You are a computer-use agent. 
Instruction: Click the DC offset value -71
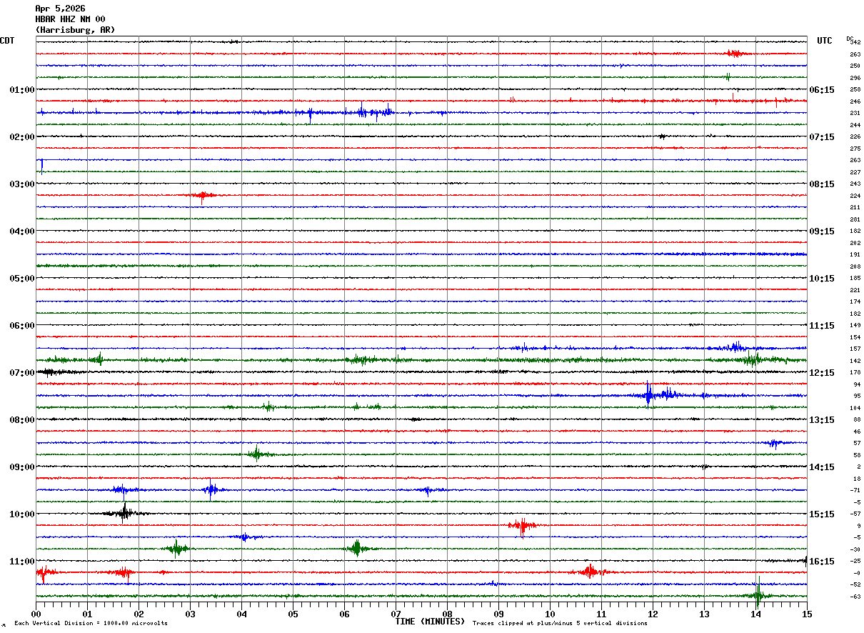855,491
